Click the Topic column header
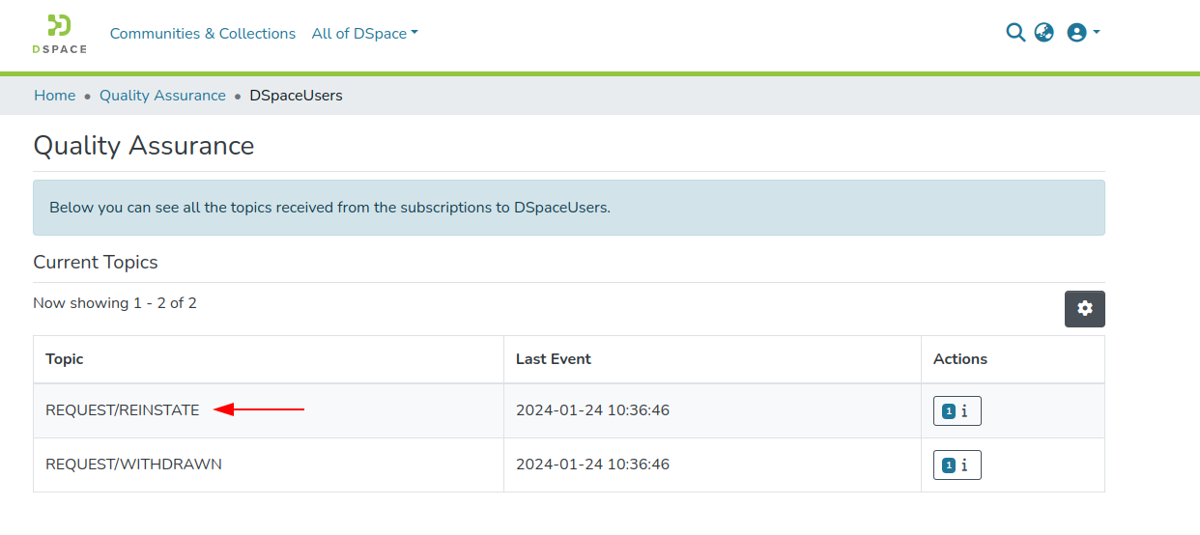This screenshot has width=1200, height=535. pyautogui.click(x=65, y=359)
